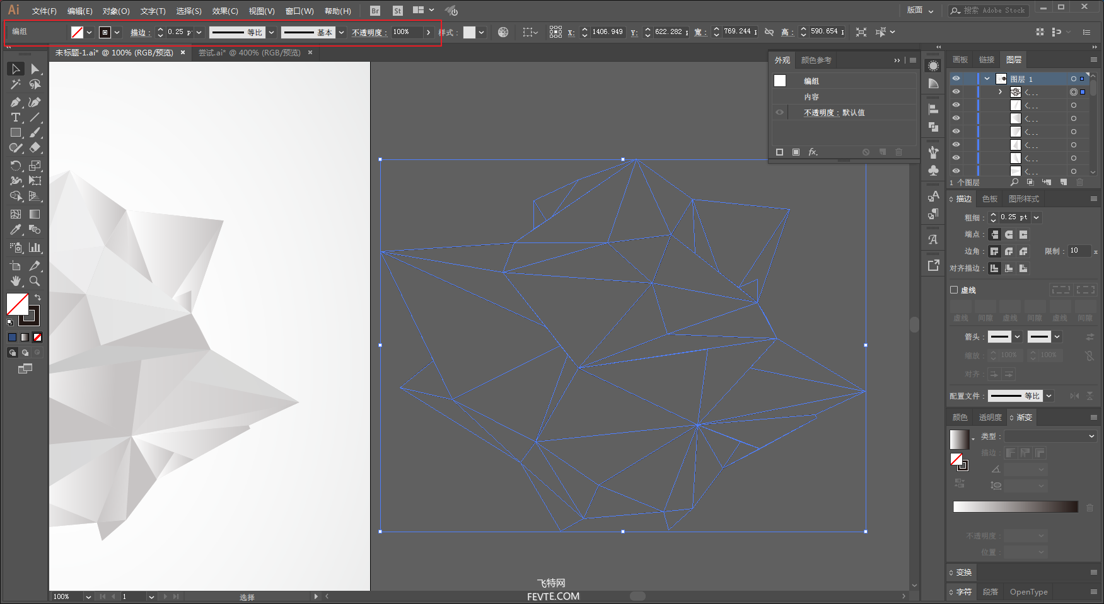Viewport: 1104px width, 604px height.
Task: Choose the Lasso tool
Action: pos(35,84)
